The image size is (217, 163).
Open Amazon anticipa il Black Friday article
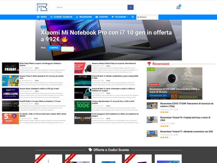tap(114, 63)
